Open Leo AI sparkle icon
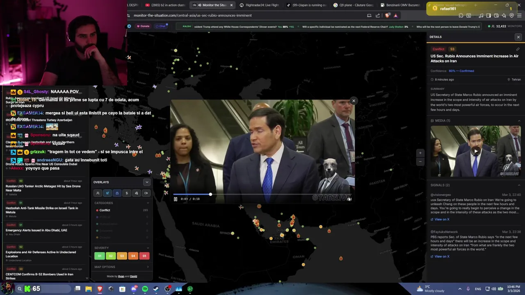 tap(504, 16)
